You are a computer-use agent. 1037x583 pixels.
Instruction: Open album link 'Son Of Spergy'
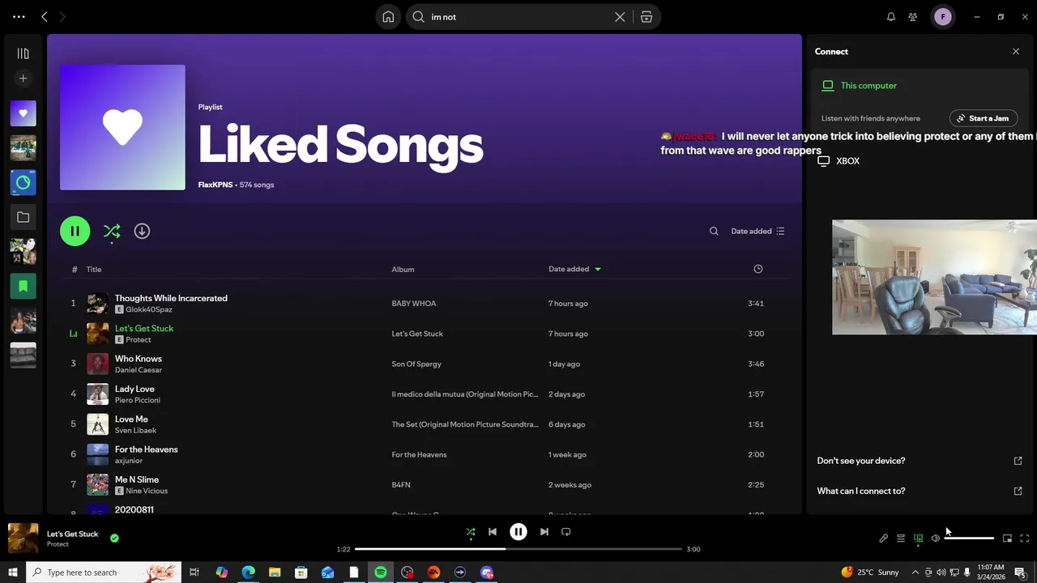point(416,364)
